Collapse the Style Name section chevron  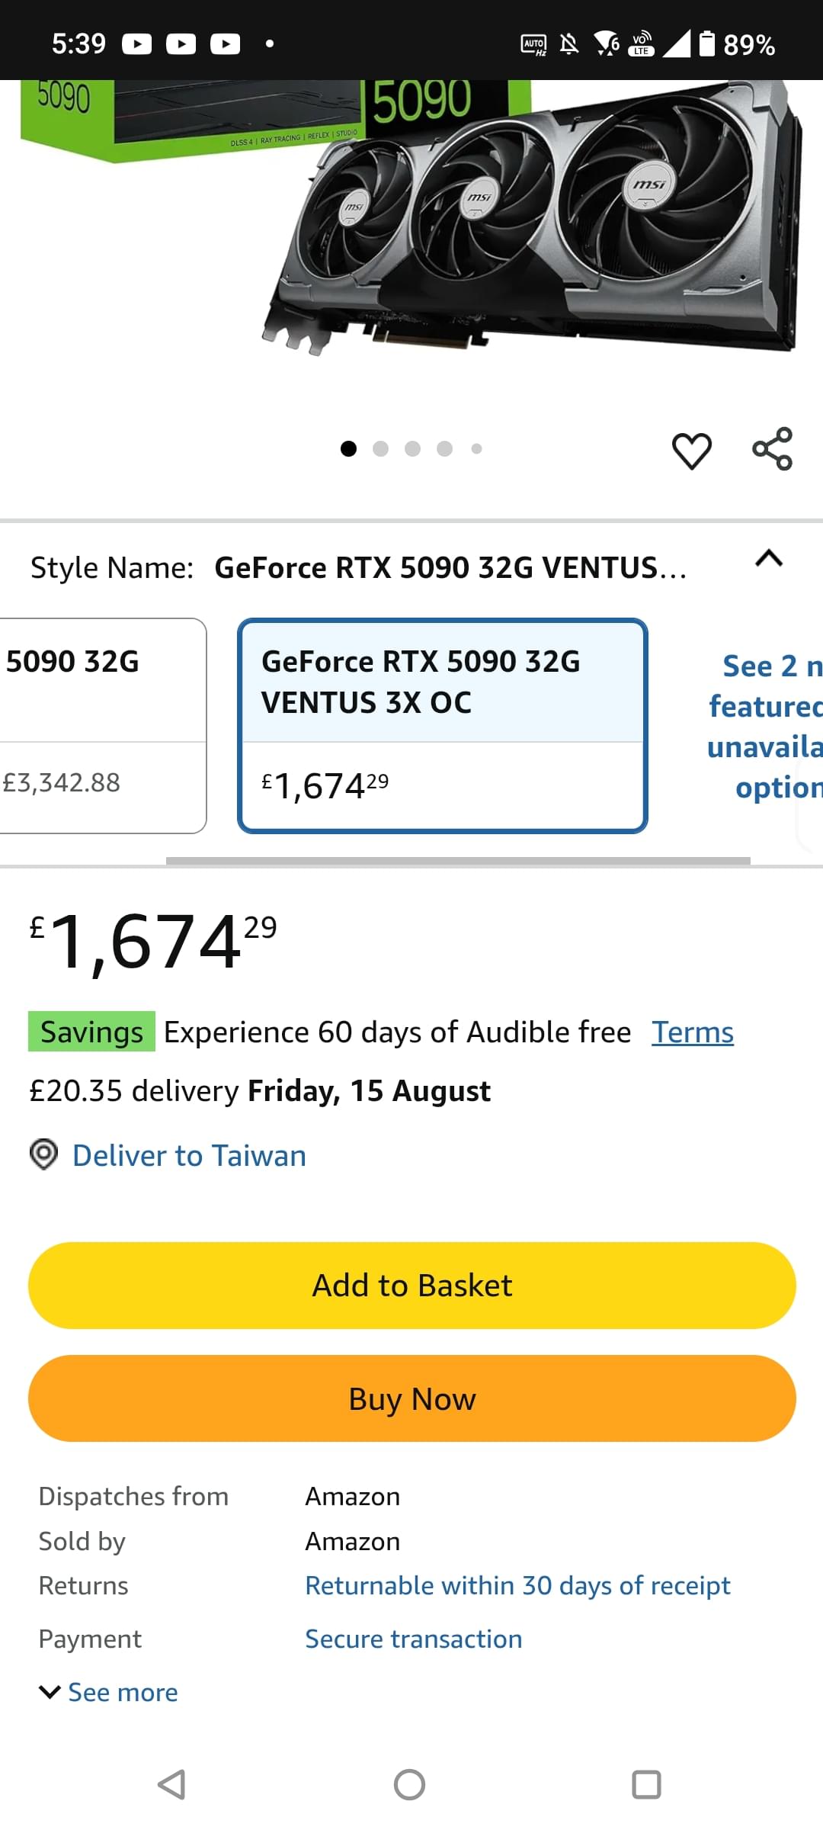click(x=768, y=559)
